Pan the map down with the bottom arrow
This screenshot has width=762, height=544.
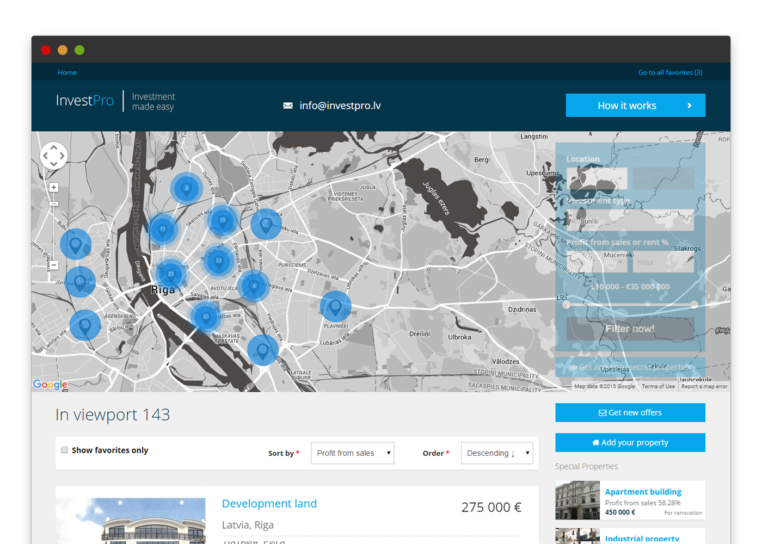[x=54, y=164]
